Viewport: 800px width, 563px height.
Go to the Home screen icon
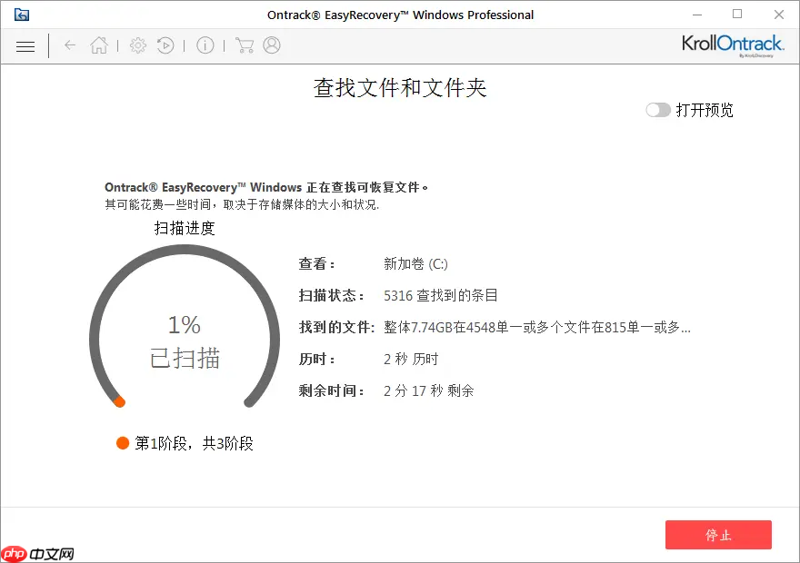[99, 44]
